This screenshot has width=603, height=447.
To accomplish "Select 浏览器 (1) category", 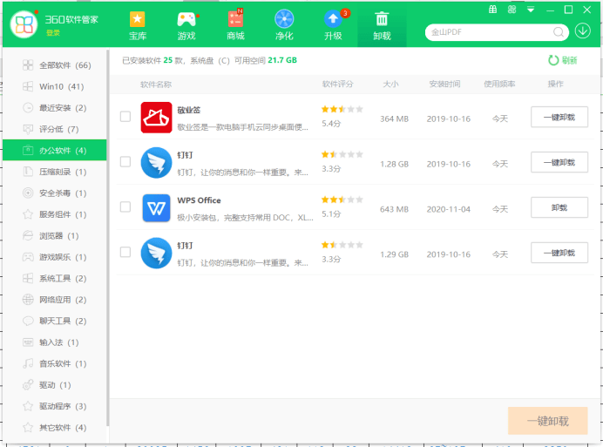I will [55, 236].
